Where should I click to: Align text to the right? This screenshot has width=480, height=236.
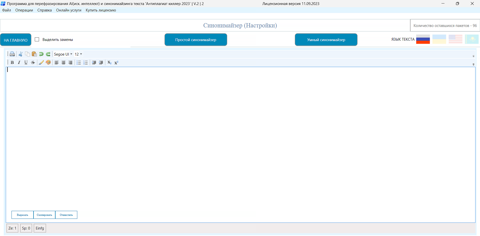[x=70, y=63]
